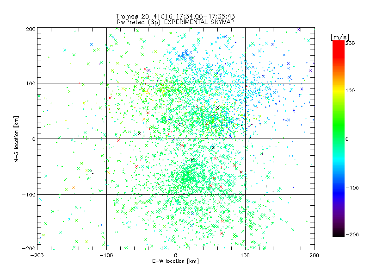Click the N-S axis tick label '-200'
370x278 pixels.
pyautogui.click(x=29, y=248)
